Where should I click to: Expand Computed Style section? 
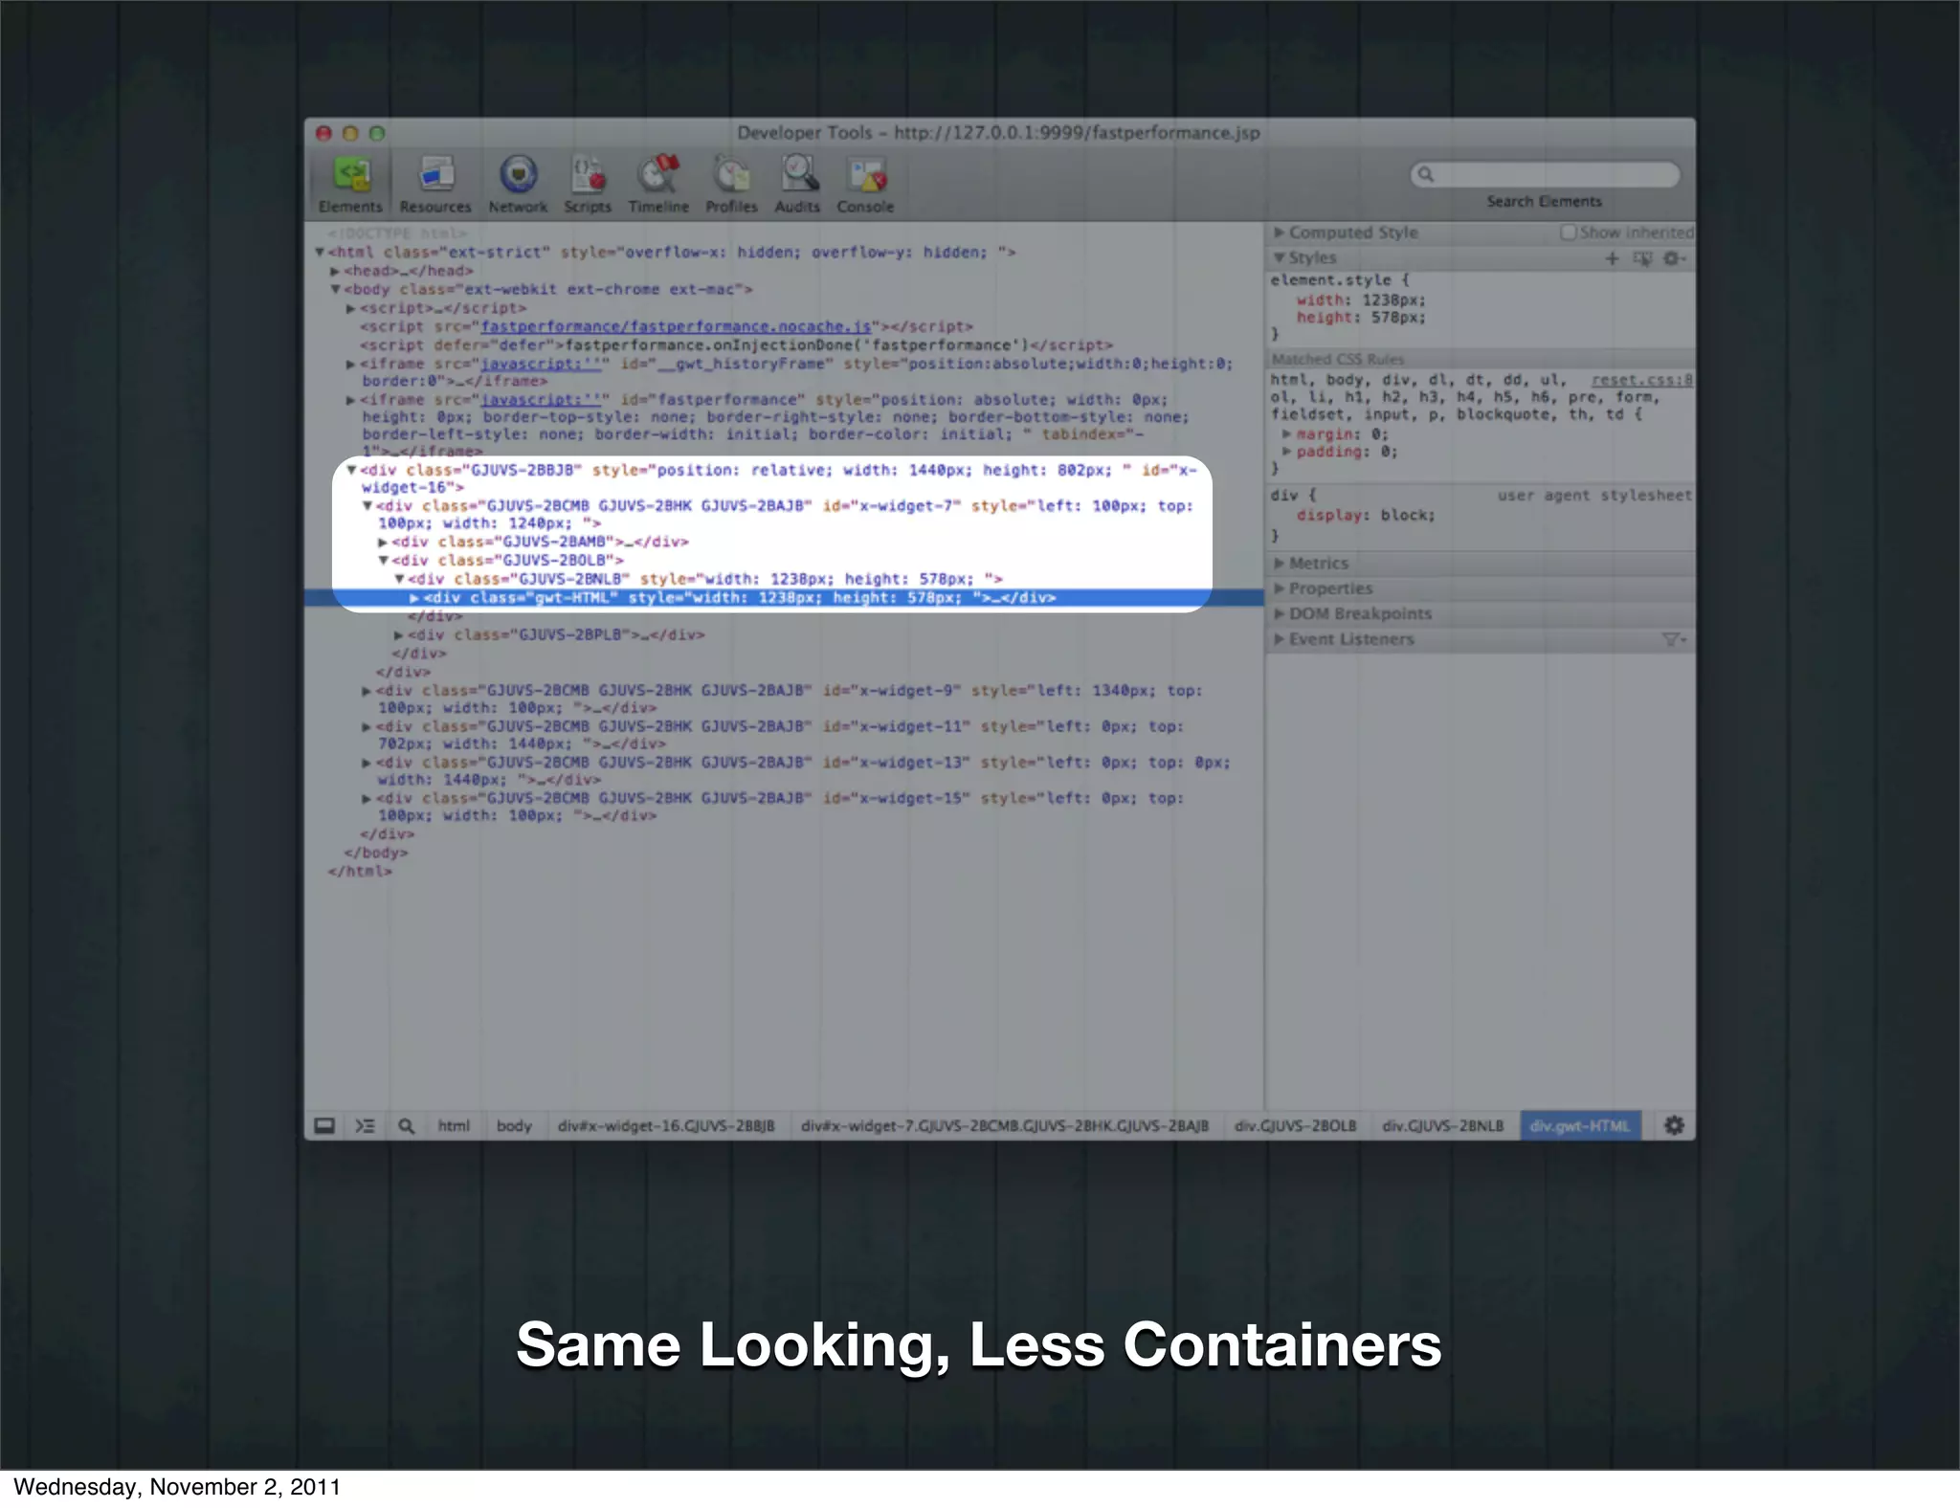(x=1279, y=233)
